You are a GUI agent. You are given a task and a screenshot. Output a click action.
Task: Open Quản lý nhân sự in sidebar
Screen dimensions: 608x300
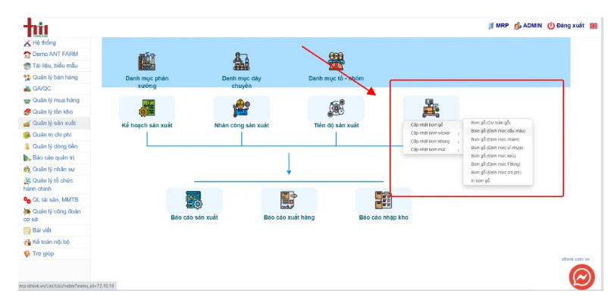(55, 170)
